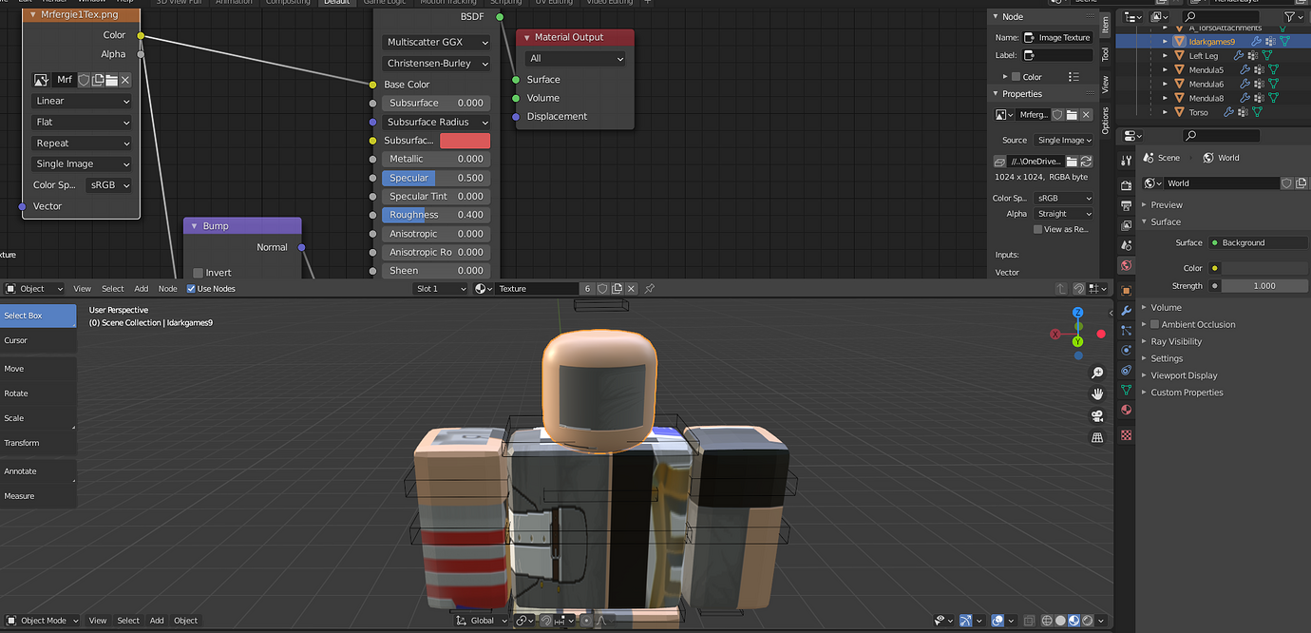Expand the Torso object in outliner
The height and width of the screenshot is (633, 1311).
(1166, 112)
